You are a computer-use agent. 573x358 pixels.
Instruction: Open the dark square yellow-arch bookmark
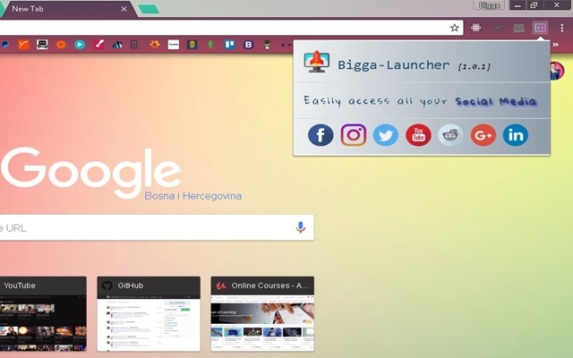tap(192, 45)
